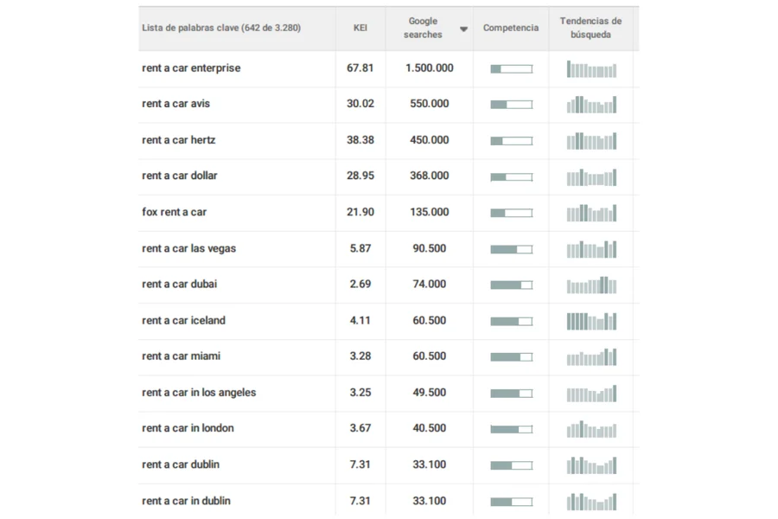778x519 pixels.
Task: Click the Lista de palabras clave header
Action: point(221,28)
